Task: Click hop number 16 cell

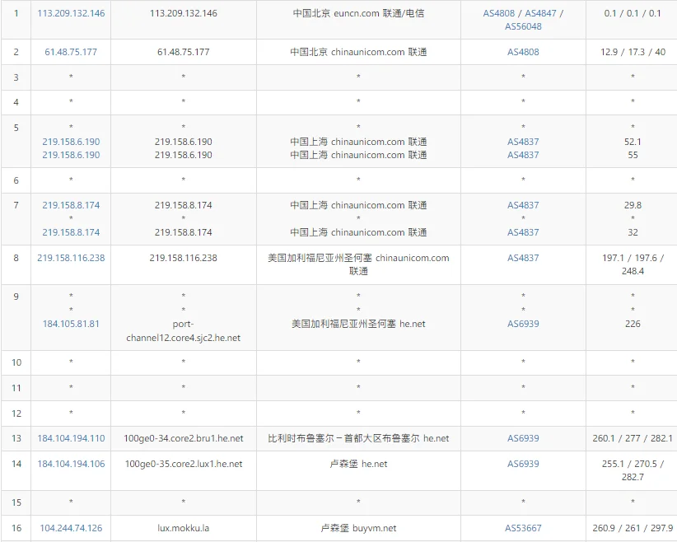Action: pyautogui.click(x=16, y=528)
